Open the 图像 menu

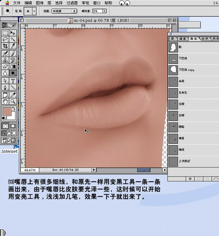40,3
